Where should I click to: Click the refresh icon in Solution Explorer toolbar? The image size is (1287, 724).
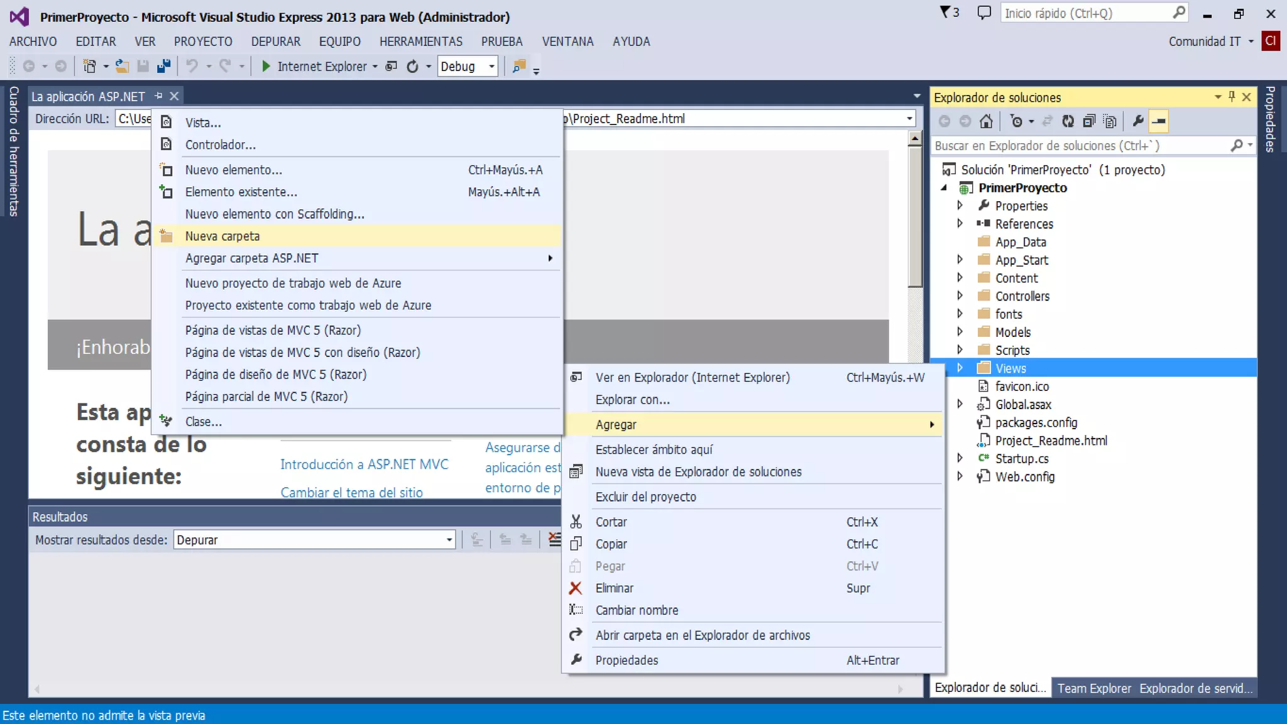[1068, 121]
